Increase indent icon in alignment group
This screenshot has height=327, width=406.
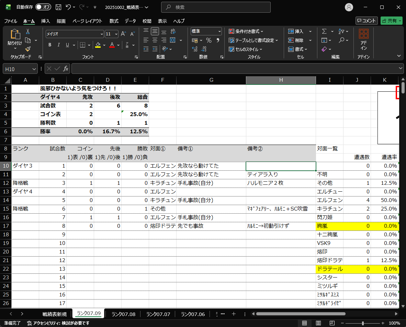point(155,49)
